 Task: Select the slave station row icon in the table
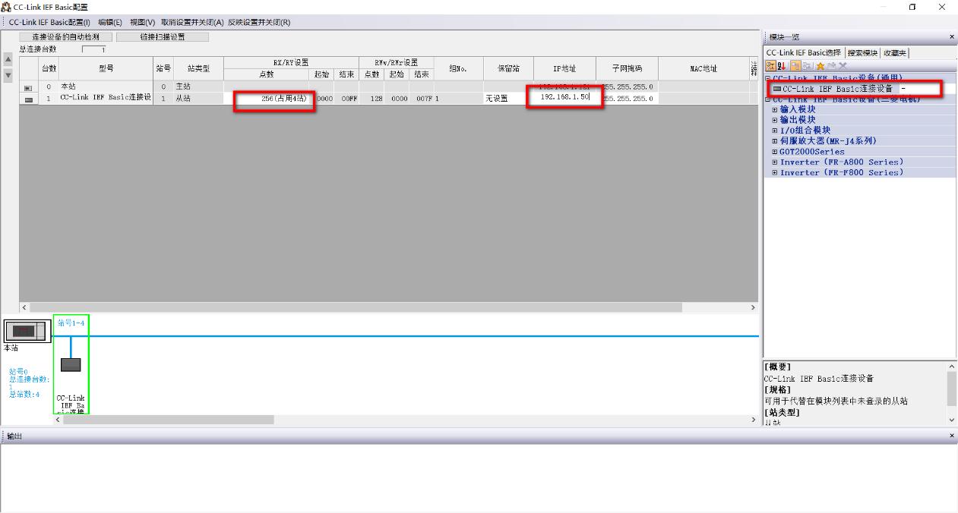coord(29,99)
